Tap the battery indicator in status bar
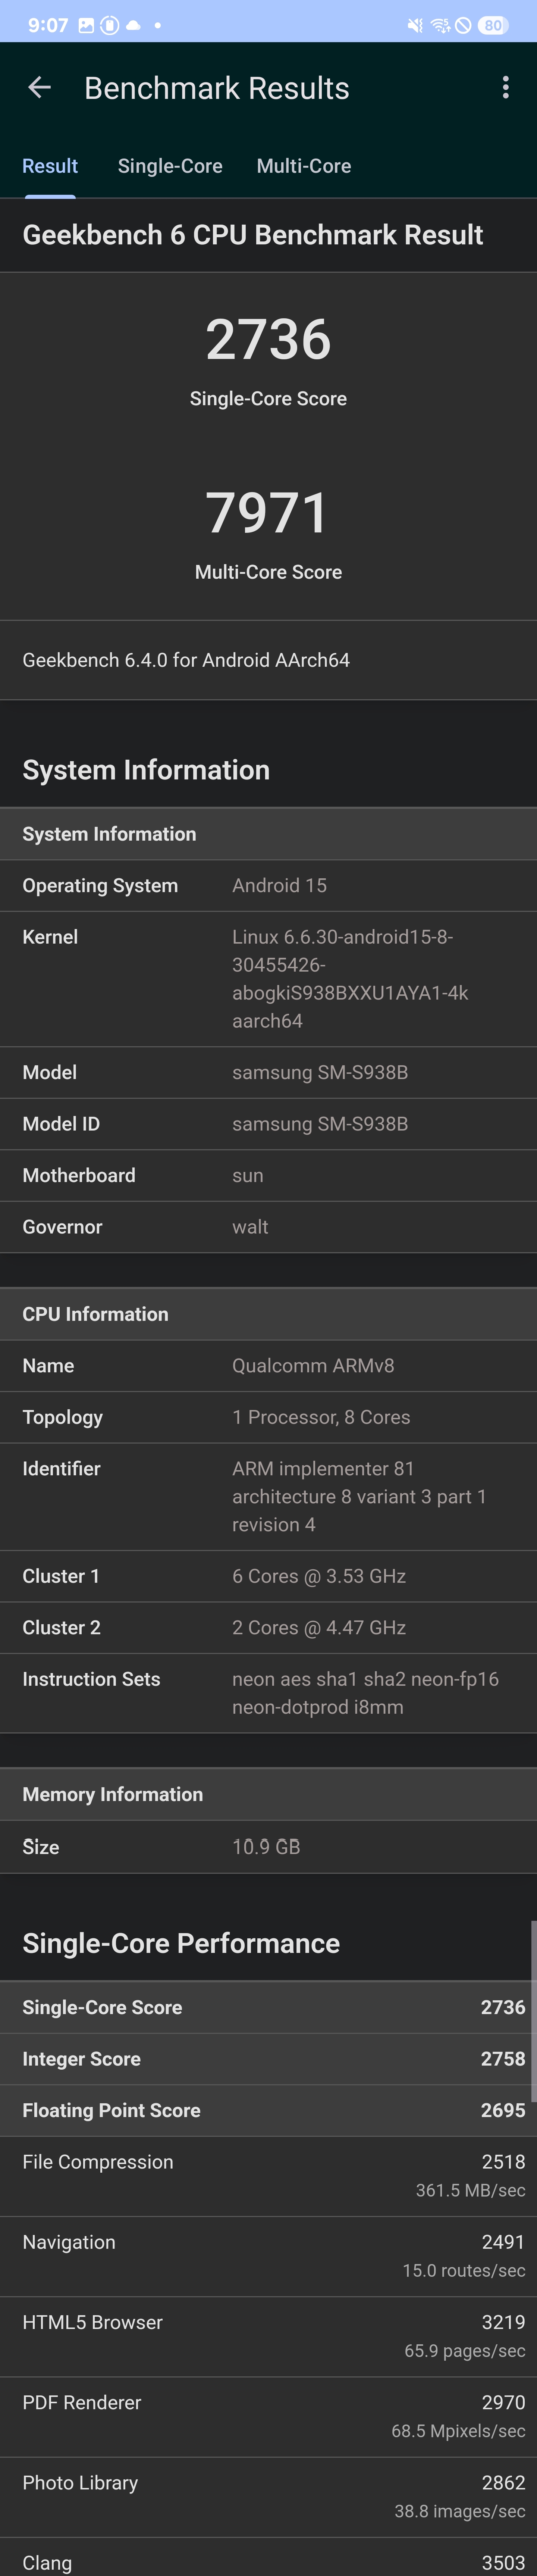 (493, 25)
